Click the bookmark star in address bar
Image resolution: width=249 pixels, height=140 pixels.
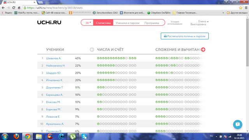(240, 8)
